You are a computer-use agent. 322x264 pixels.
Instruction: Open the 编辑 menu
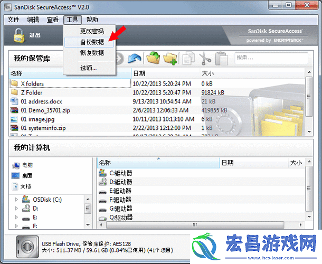click(x=33, y=20)
